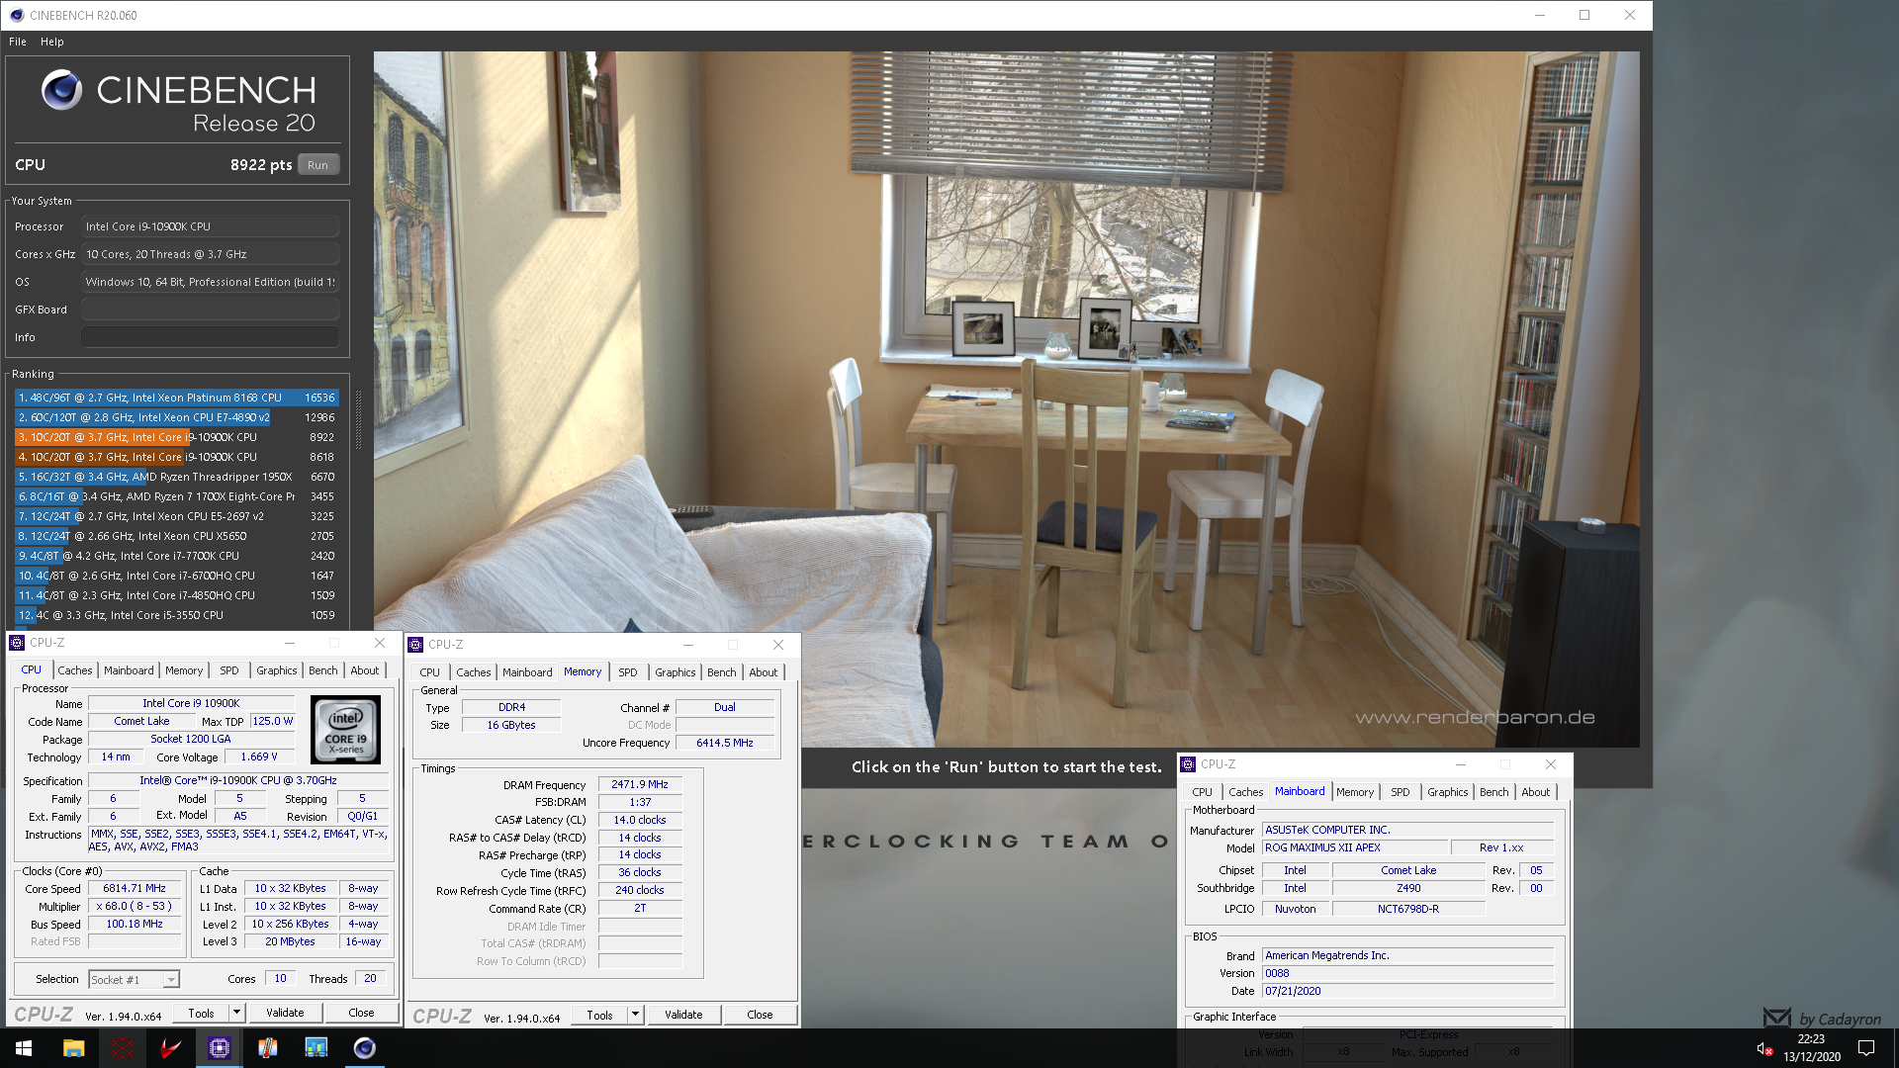Viewport: 1899px width, 1068px height.
Task: Open the clock and date flyout
Action: click(1812, 1048)
